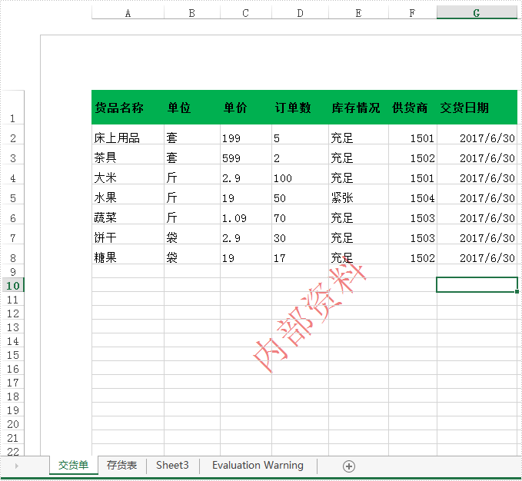The height and width of the screenshot is (481, 522).
Task: Select row 10 header
Action: [x=12, y=285]
